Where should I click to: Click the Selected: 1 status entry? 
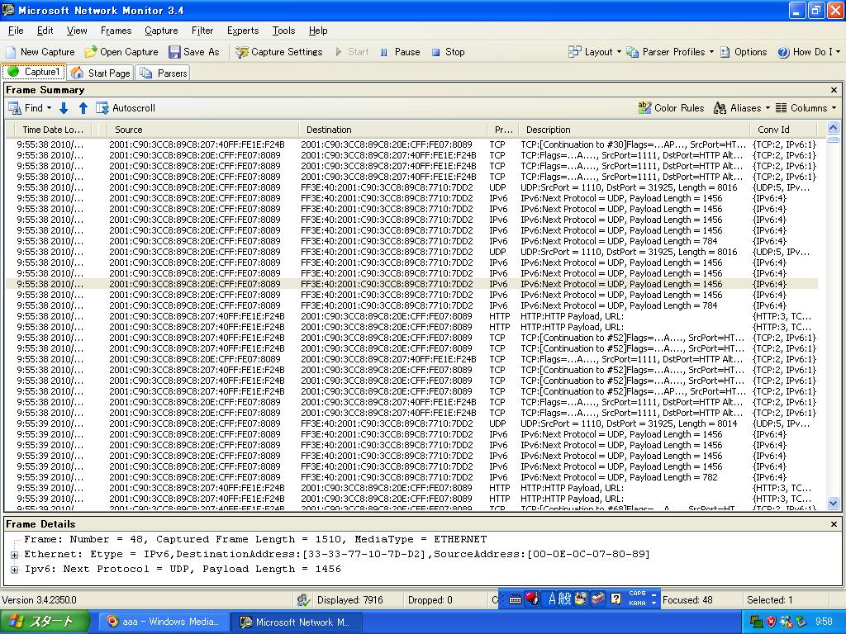(769, 600)
